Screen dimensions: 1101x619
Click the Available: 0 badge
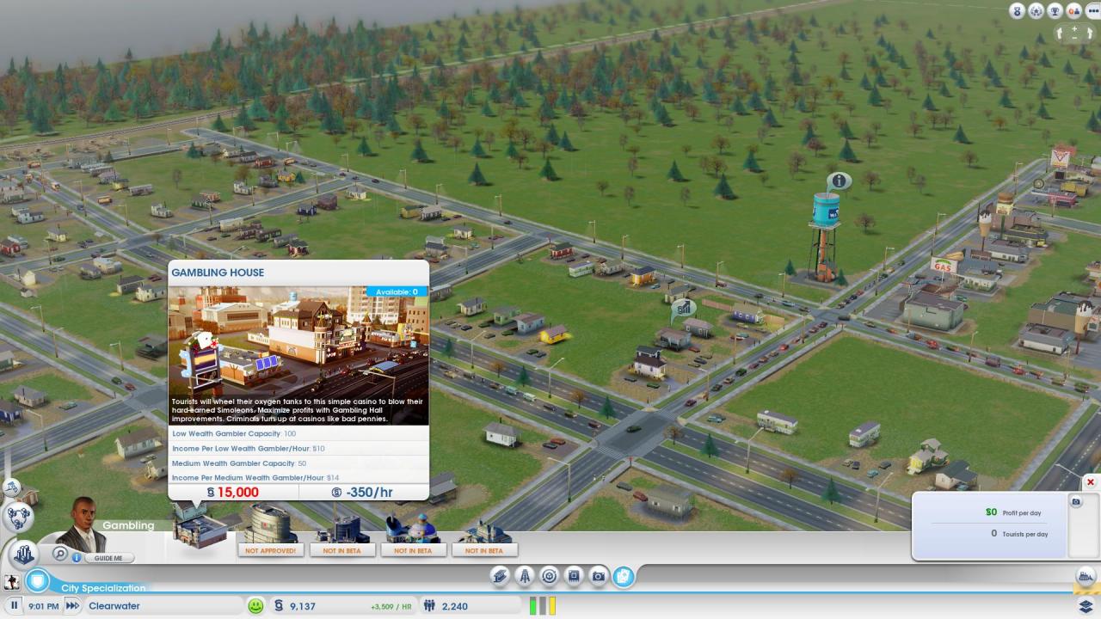pos(397,291)
